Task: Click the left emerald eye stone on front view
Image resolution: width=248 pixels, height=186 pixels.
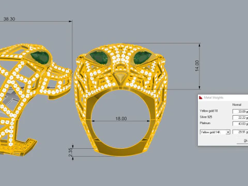Action: 99,58
